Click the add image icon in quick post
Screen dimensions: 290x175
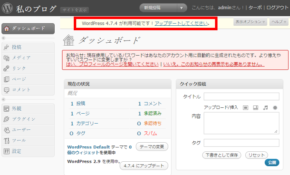(x=245, y=107)
